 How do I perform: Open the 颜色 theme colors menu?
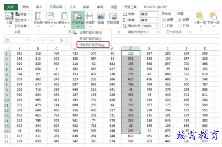click(22, 14)
